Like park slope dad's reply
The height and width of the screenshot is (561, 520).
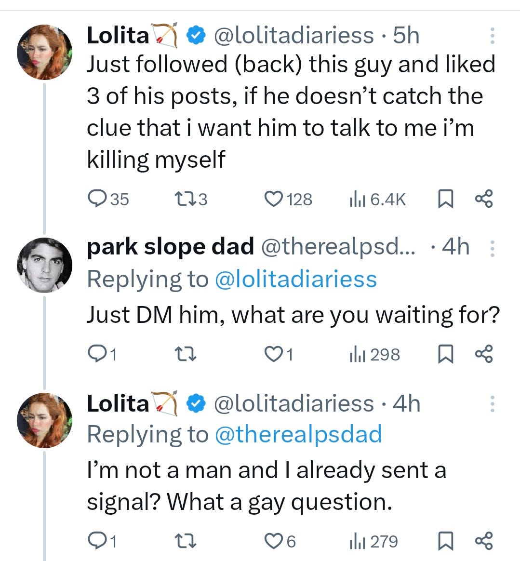pyautogui.click(x=274, y=354)
